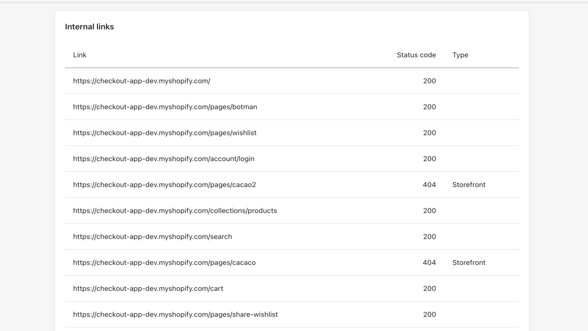Click Storefront type in cacao2 row
This screenshot has height=331, width=588.
pos(469,185)
